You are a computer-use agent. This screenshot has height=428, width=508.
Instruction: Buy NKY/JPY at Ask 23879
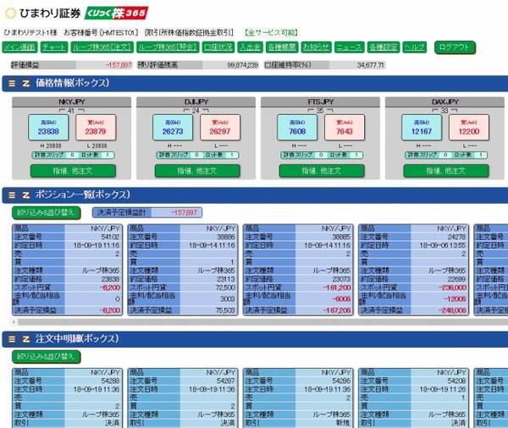click(96, 128)
